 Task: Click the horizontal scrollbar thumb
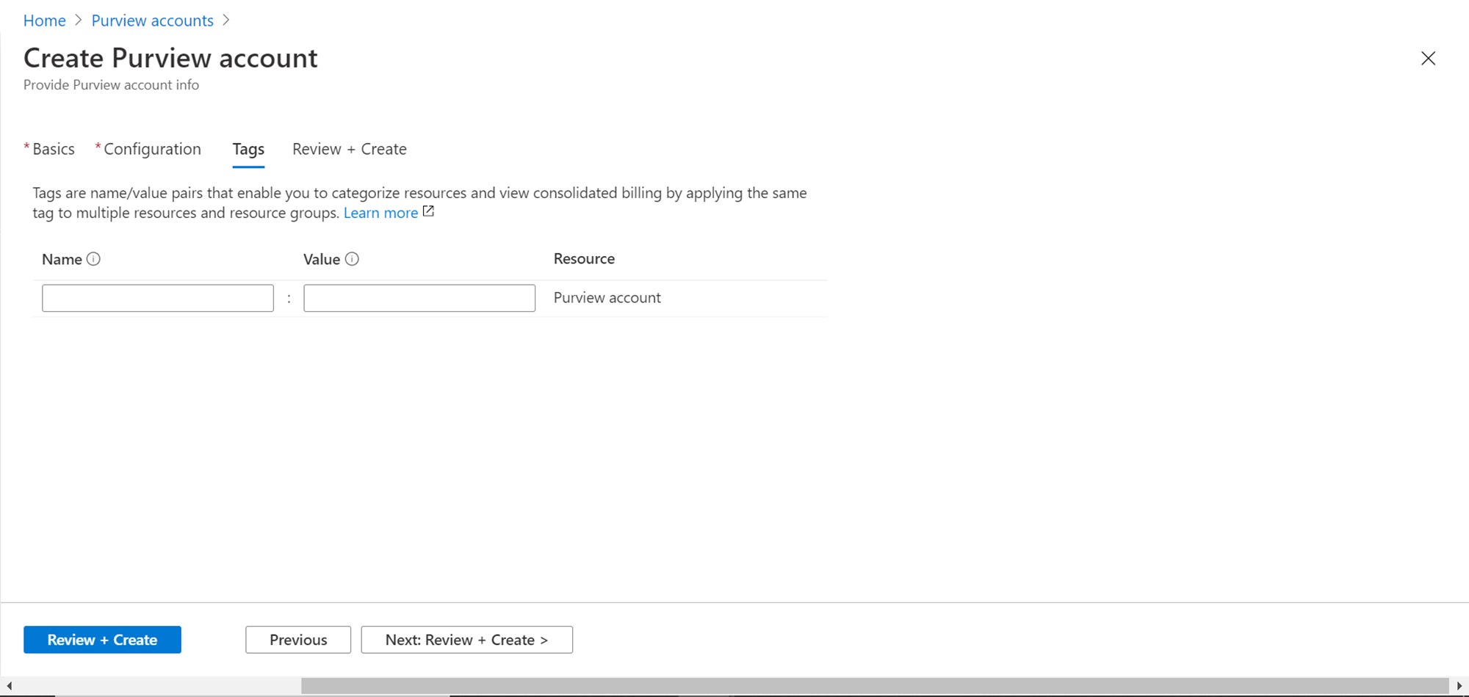875,686
